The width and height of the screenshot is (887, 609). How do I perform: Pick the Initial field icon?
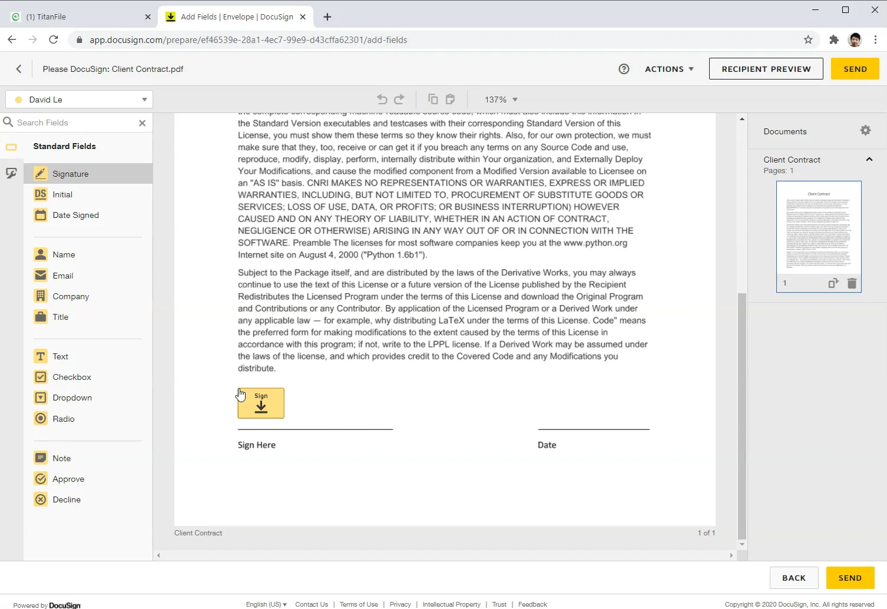tap(41, 194)
